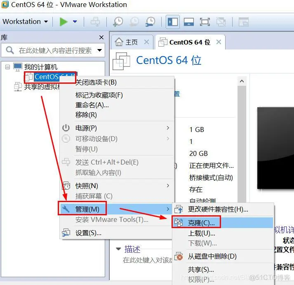Click the Send Ctrl+Alt+Del toolbar icon
294x285 pixels.
tap(95, 22)
